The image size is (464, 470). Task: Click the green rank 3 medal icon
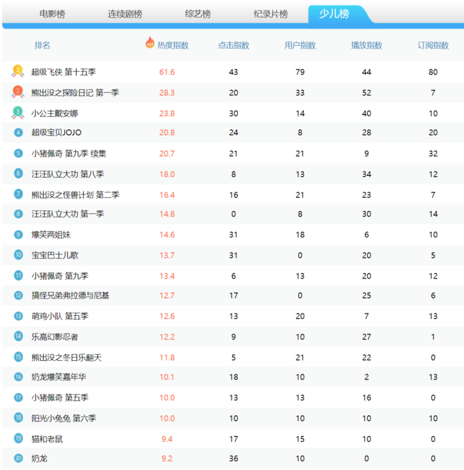pos(17,113)
